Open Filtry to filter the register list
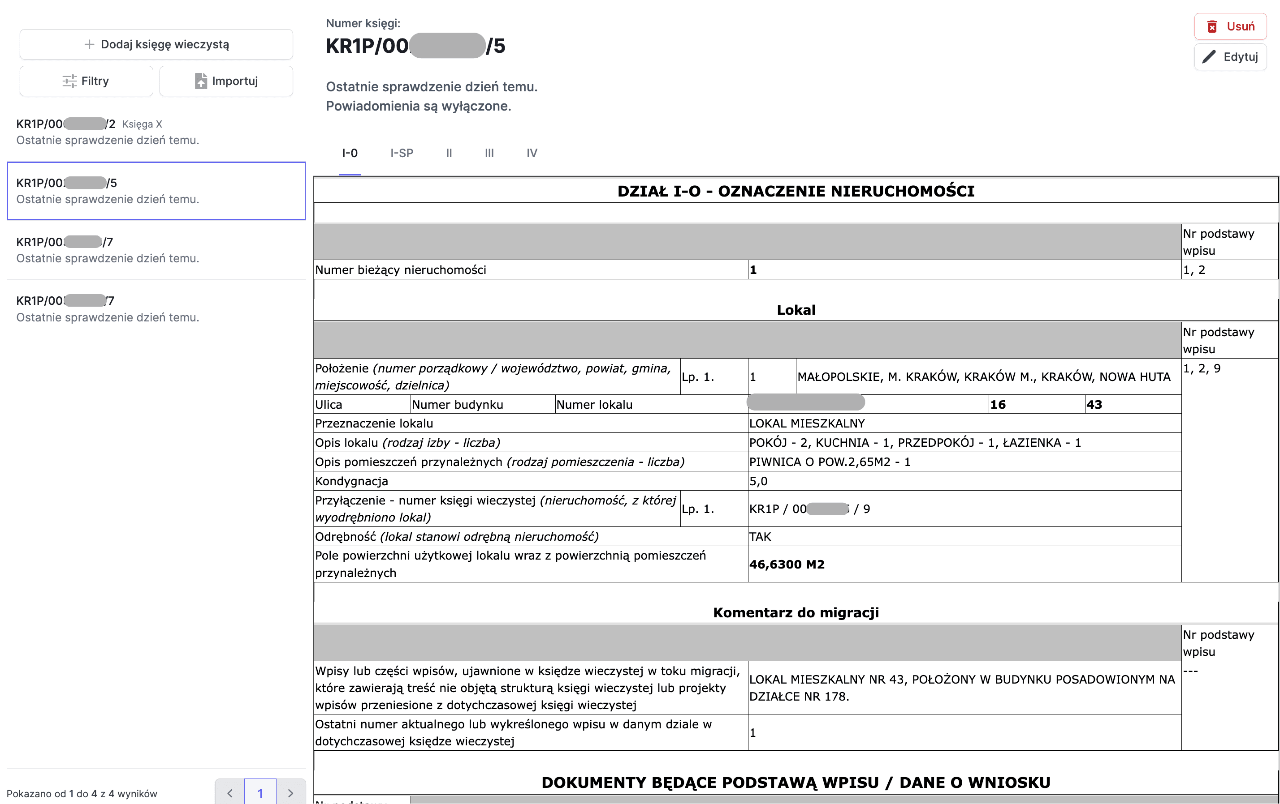 click(x=86, y=81)
